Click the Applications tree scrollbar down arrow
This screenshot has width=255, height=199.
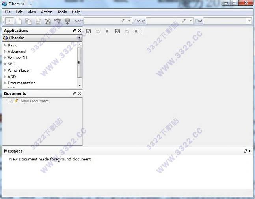click(80, 86)
